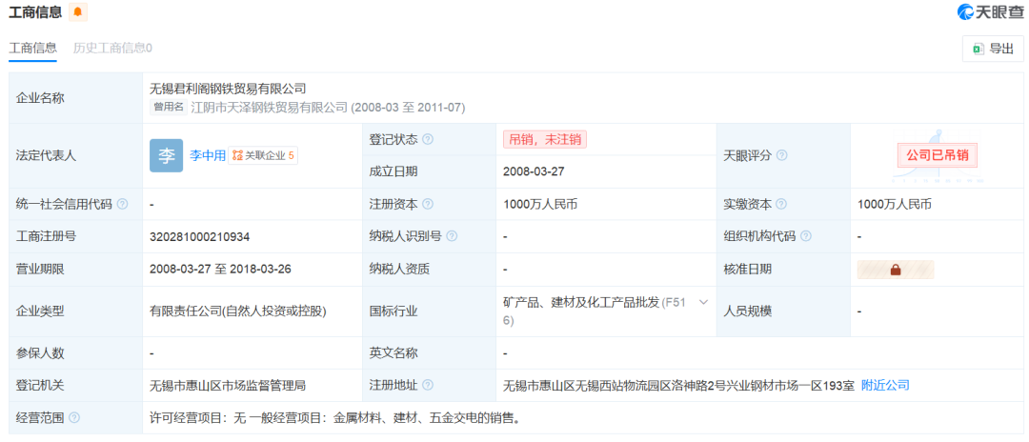
Task: Open 历史工商信息0 tab
Action: click(x=112, y=48)
